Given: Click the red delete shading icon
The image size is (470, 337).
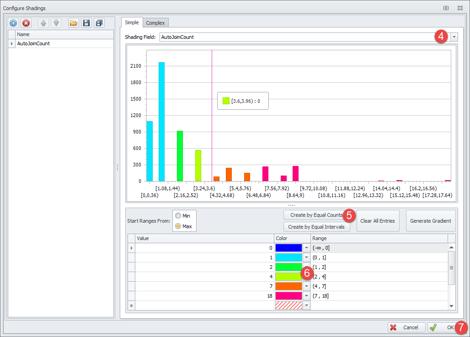Looking at the screenshot, I should [26, 23].
